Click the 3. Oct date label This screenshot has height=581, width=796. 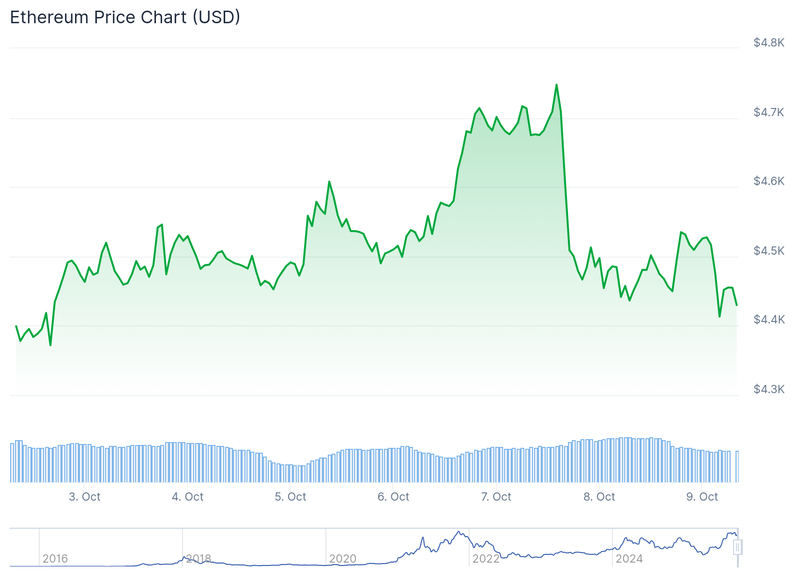click(x=85, y=497)
